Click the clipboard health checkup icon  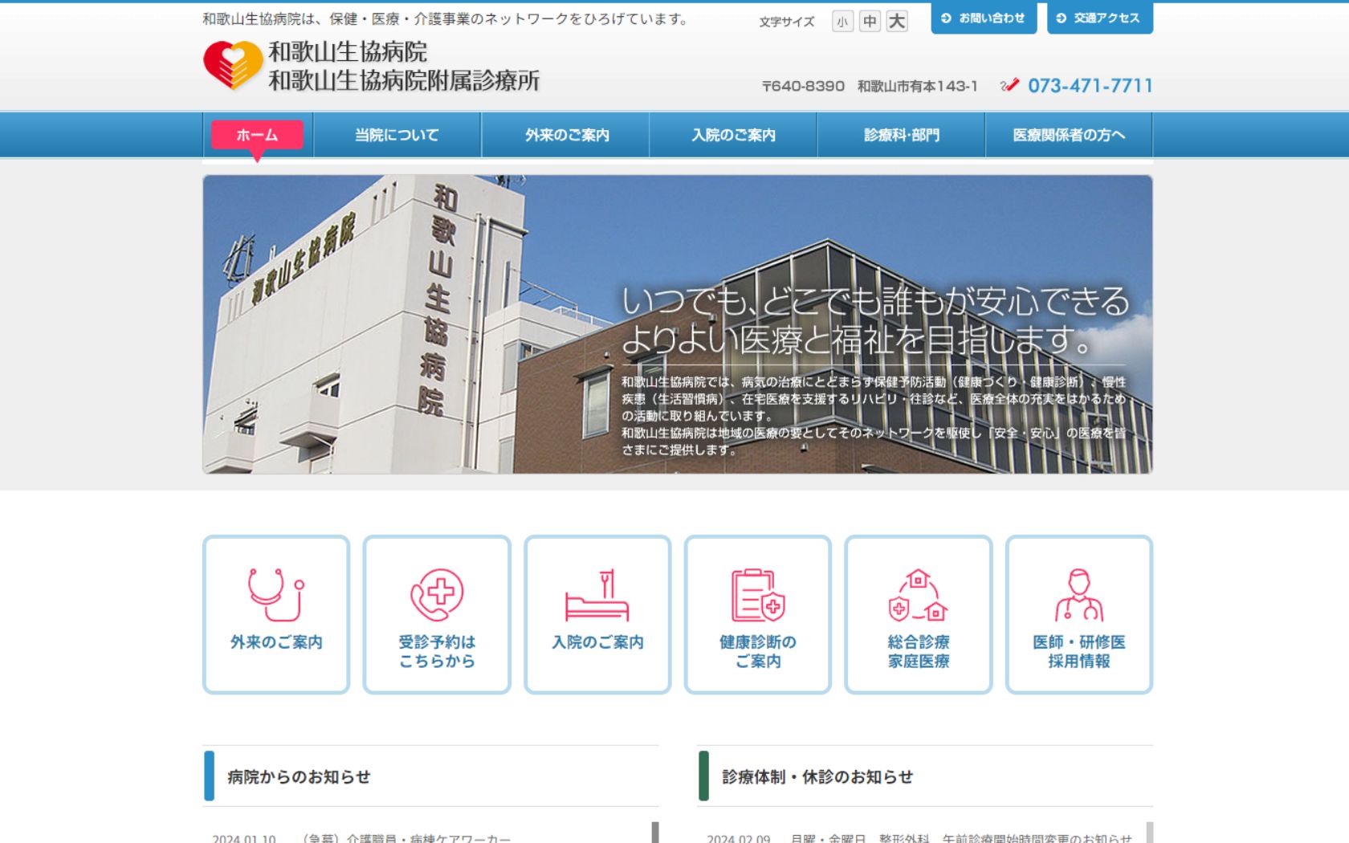tap(757, 595)
